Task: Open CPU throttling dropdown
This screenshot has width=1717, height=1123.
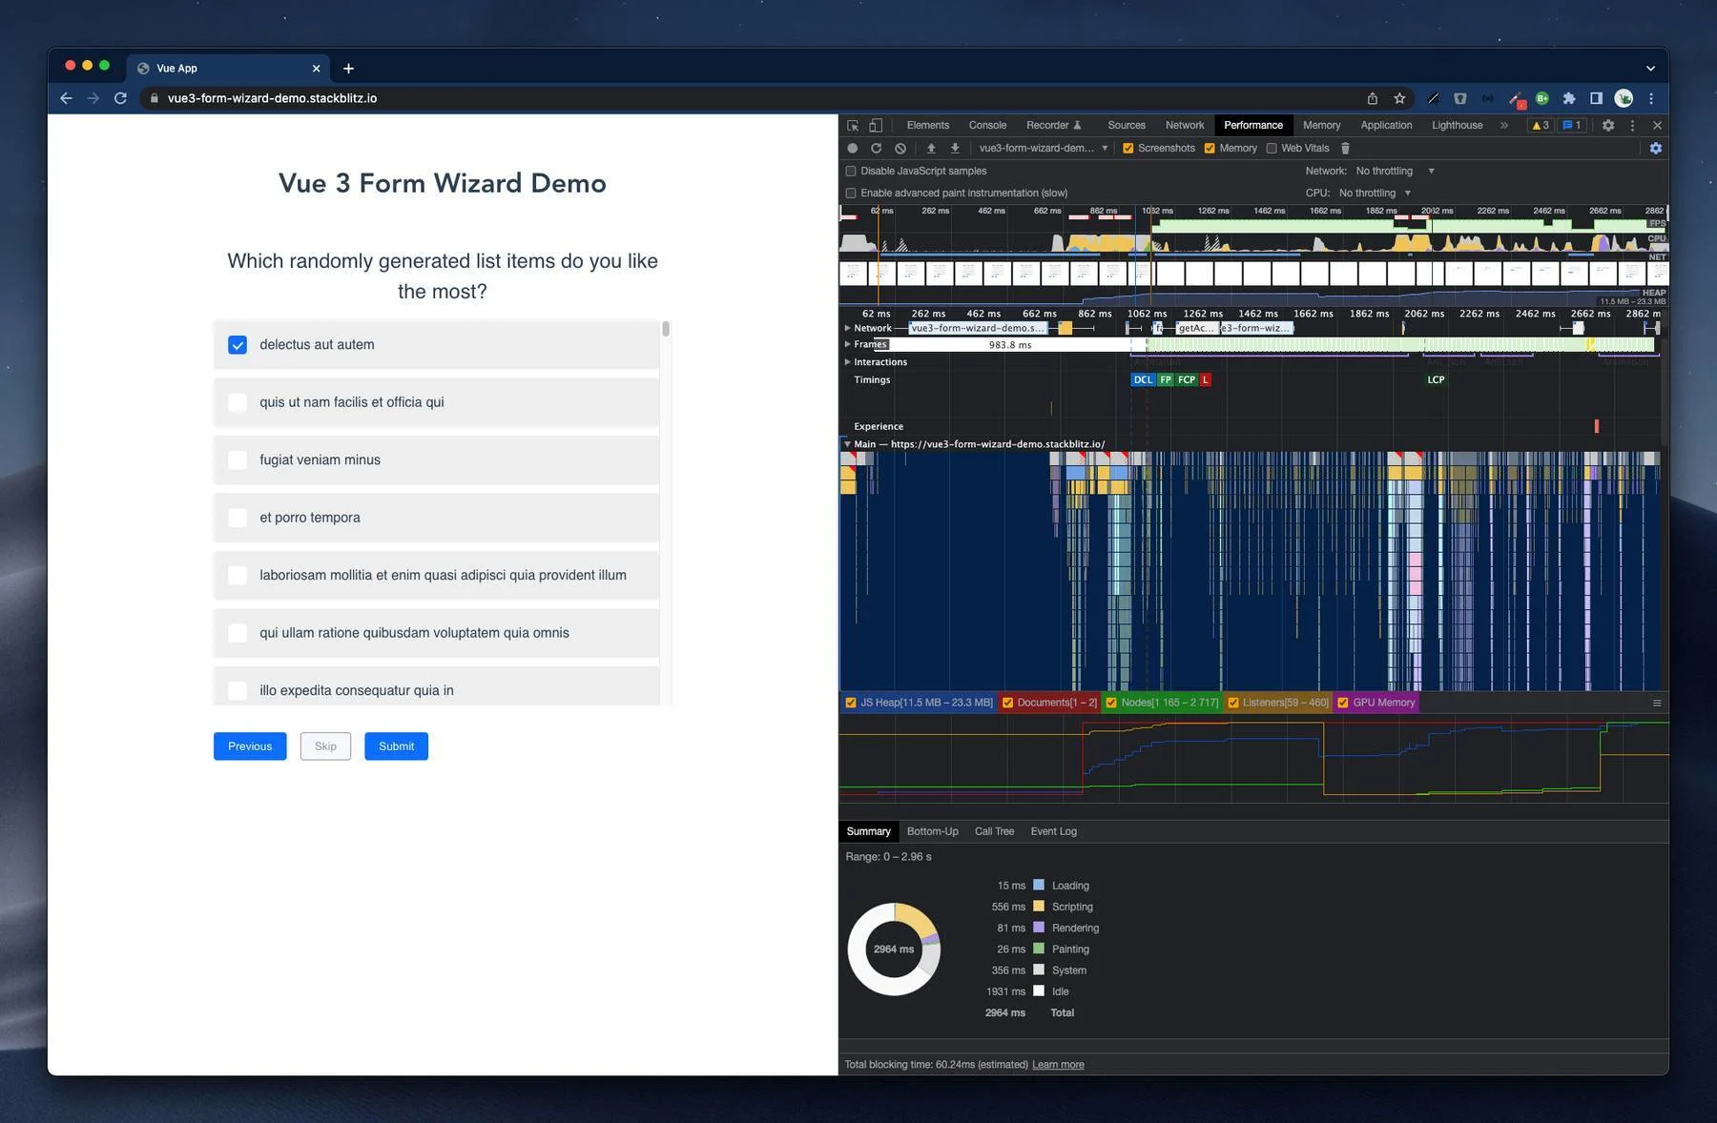Action: 1375,194
